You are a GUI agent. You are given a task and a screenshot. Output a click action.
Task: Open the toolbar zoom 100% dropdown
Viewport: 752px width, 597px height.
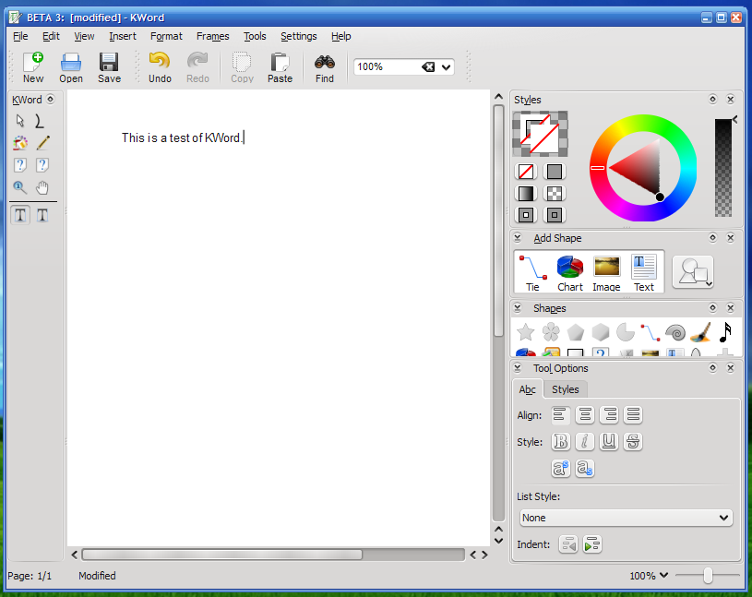(446, 67)
